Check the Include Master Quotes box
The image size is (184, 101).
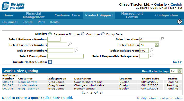coord(50,62)
